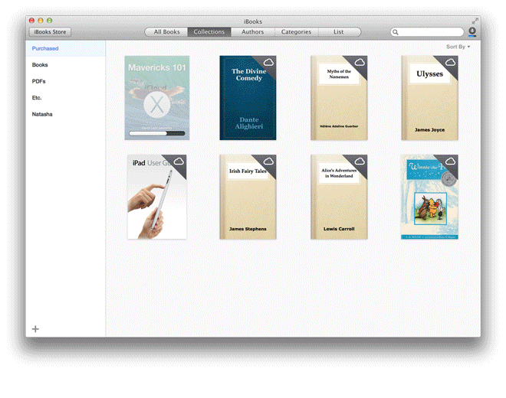Select the PDFs collection
This screenshot has width=506, height=398.
(x=66, y=81)
